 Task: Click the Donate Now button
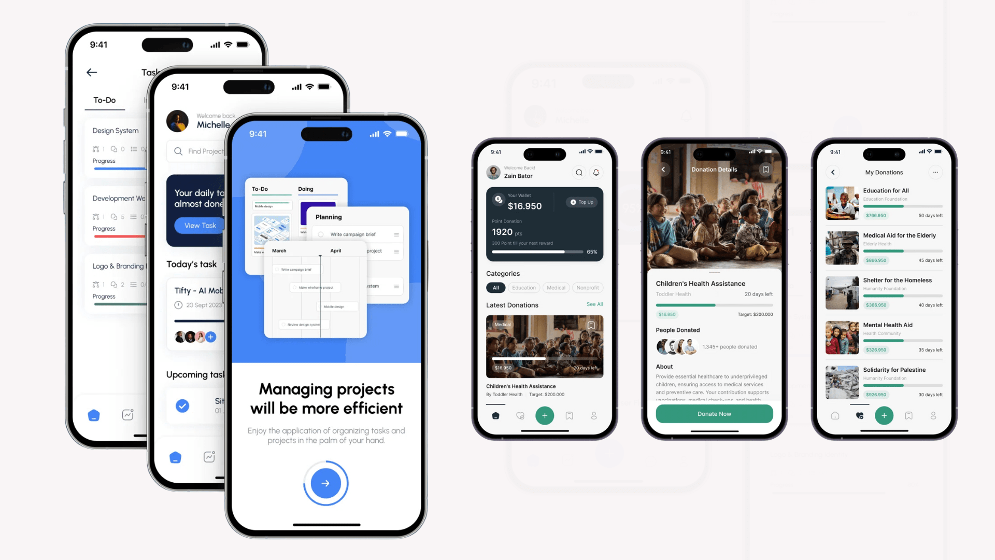(714, 413)
